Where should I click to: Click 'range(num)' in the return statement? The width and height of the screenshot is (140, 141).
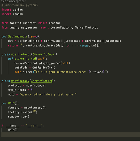88,45
